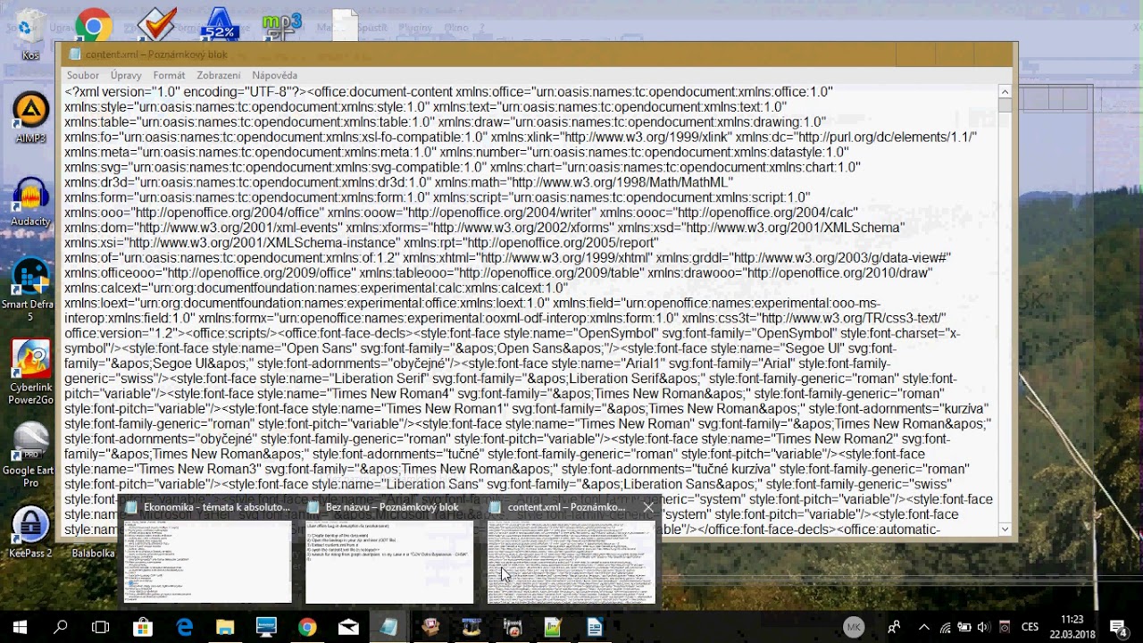Select the Bez názvu Notepad thumbnail preview
1143x643 pixels.
click(x=389, y=551)
